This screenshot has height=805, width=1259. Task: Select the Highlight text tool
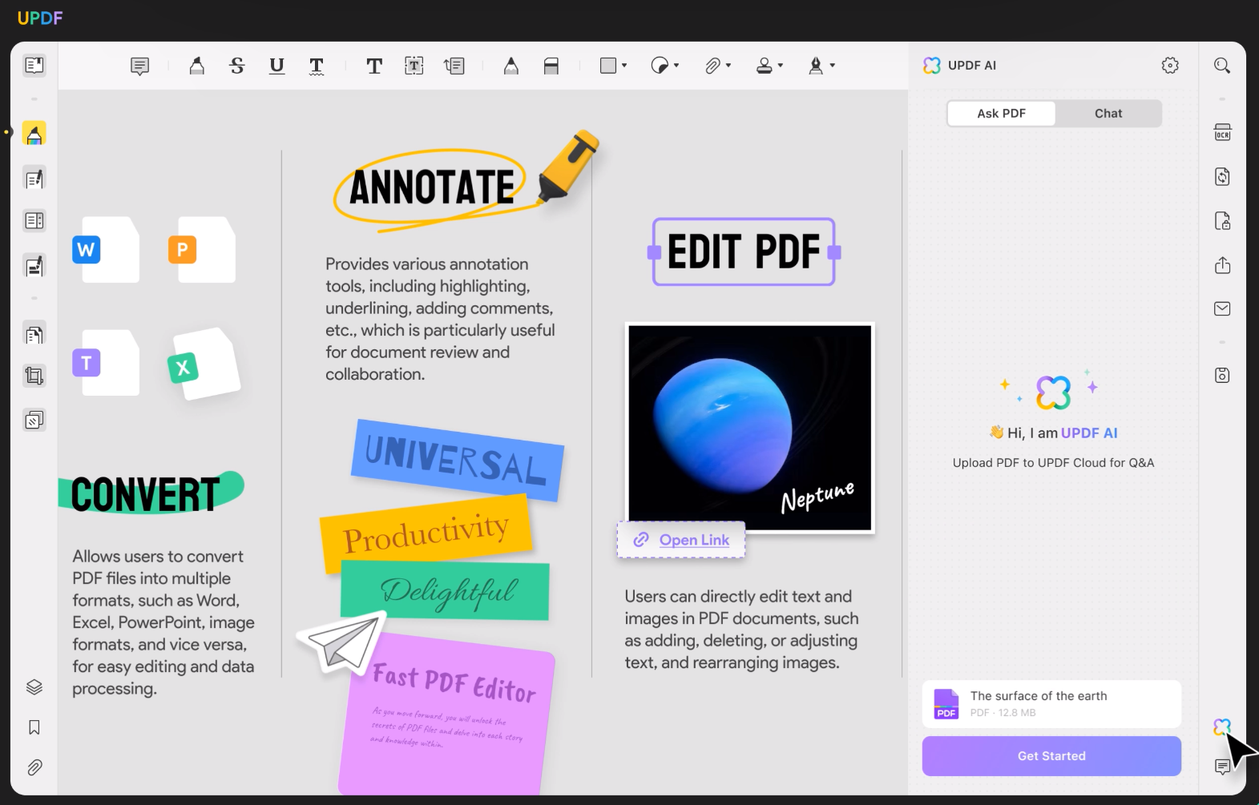(196, 66)
